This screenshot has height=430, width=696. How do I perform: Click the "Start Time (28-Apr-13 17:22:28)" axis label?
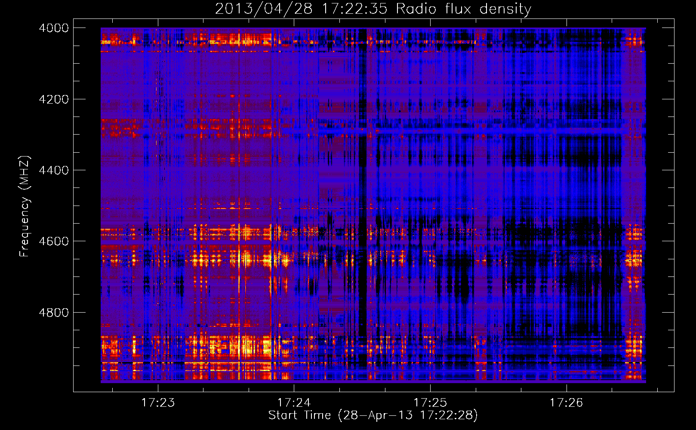coord(373,415)
